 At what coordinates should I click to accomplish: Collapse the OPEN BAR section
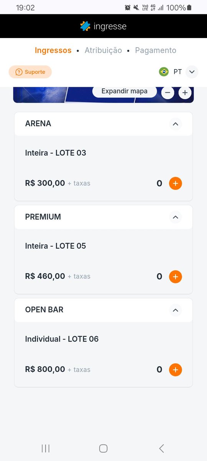click(176, 310)
